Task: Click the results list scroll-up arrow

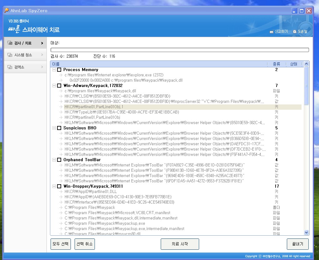Action: tap(307, 64)
